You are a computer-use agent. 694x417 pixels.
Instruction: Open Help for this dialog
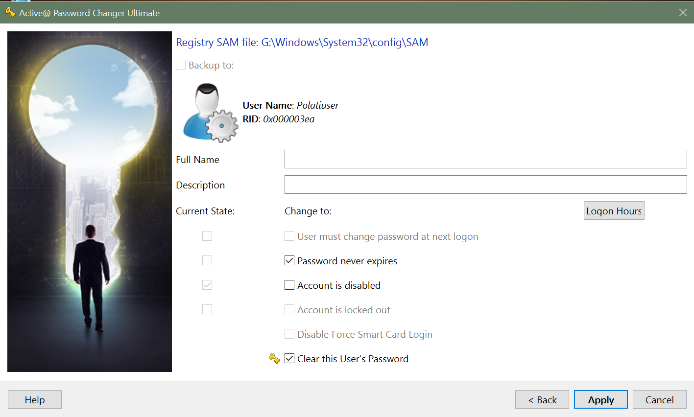click(x=35, y=400)
